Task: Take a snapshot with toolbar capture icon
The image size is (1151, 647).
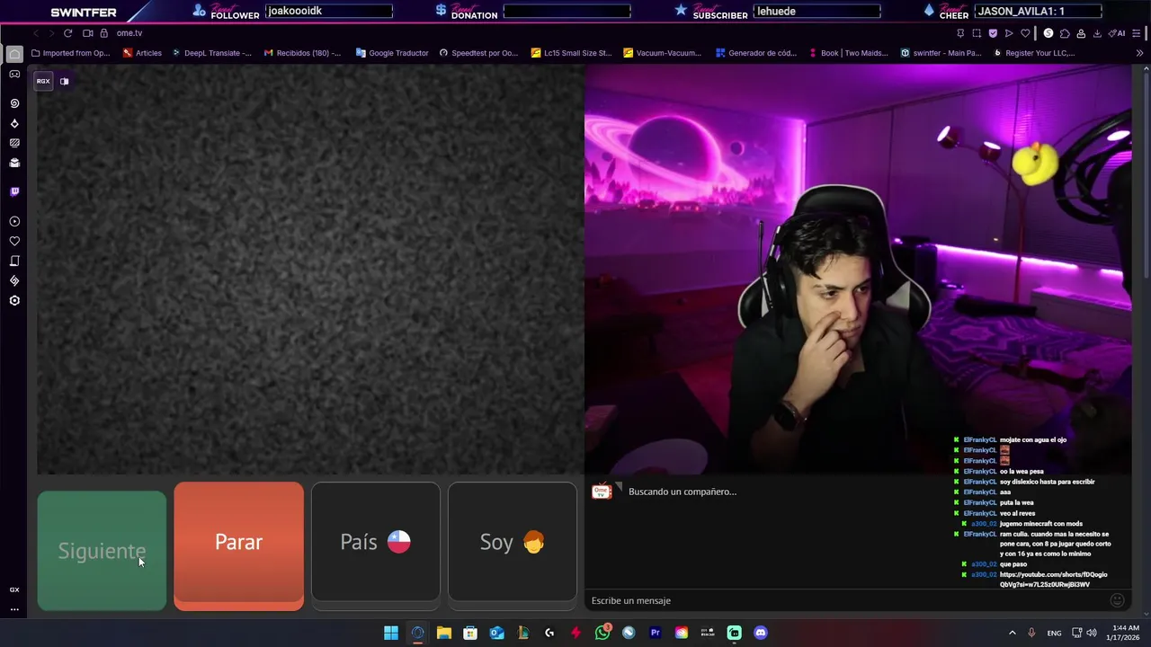Action: coord(977,33)
